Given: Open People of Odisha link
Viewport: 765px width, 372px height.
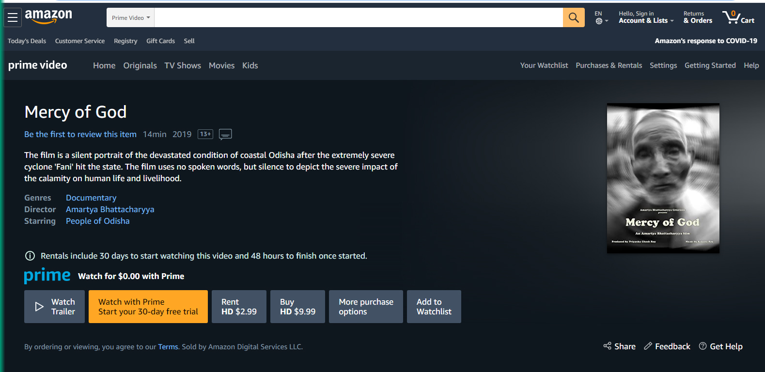Looking at the screenshot, I should tap(98, 221).
